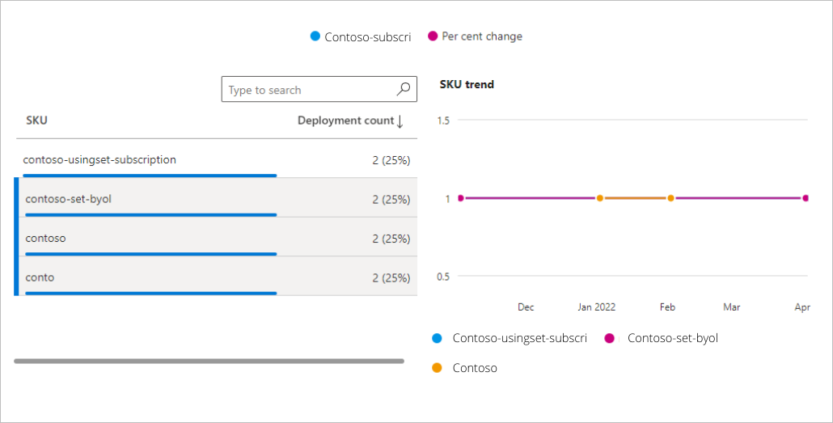
Task: Click the Jan 2022 orange data point
Action: 599,198
